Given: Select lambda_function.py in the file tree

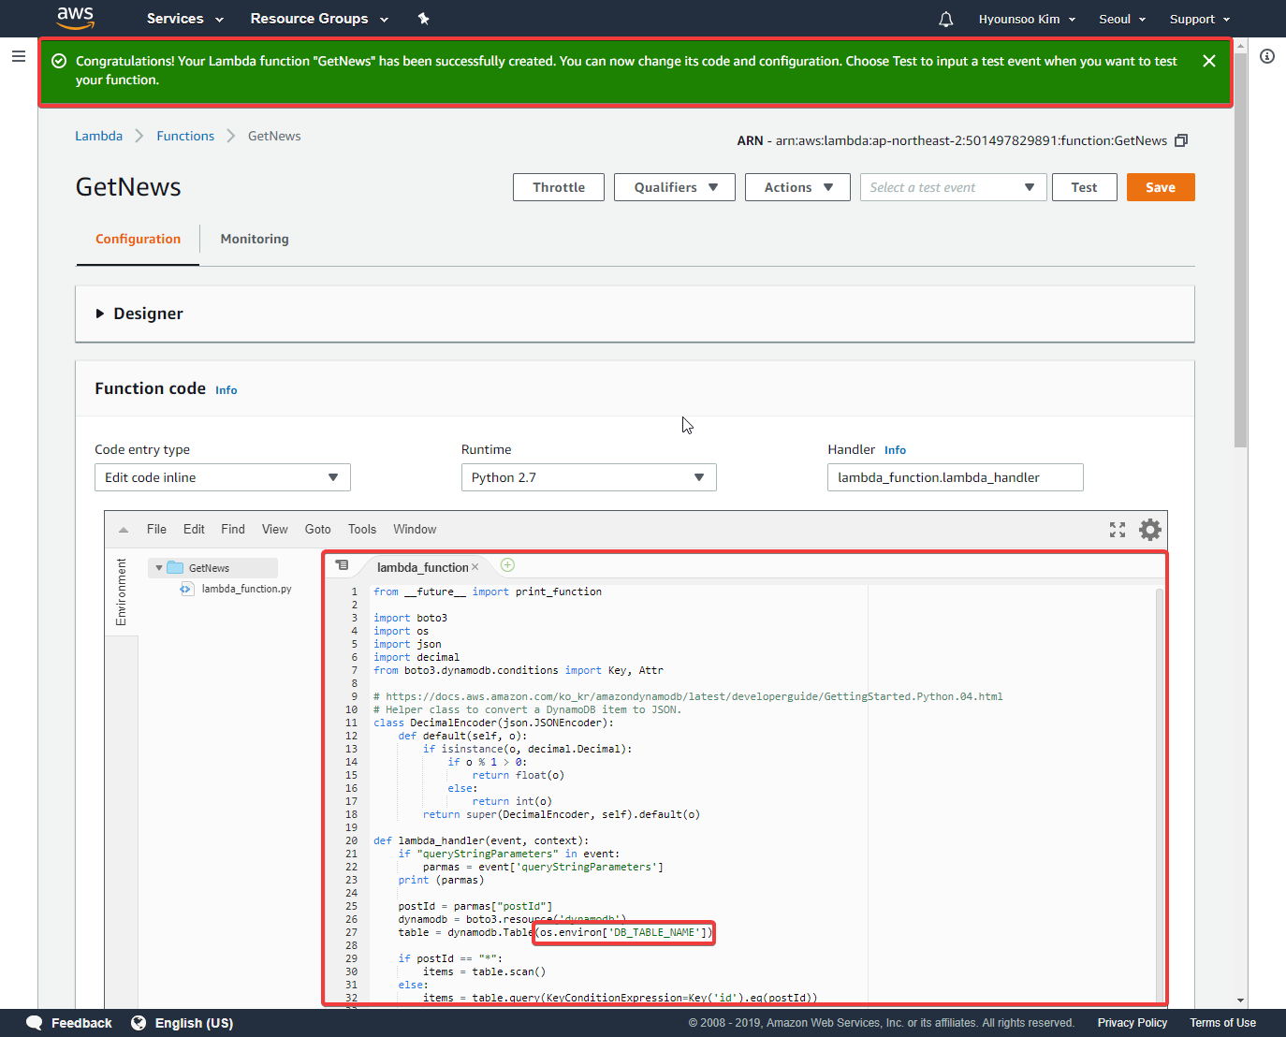Looking at the screenshot, I should [246, 589].
